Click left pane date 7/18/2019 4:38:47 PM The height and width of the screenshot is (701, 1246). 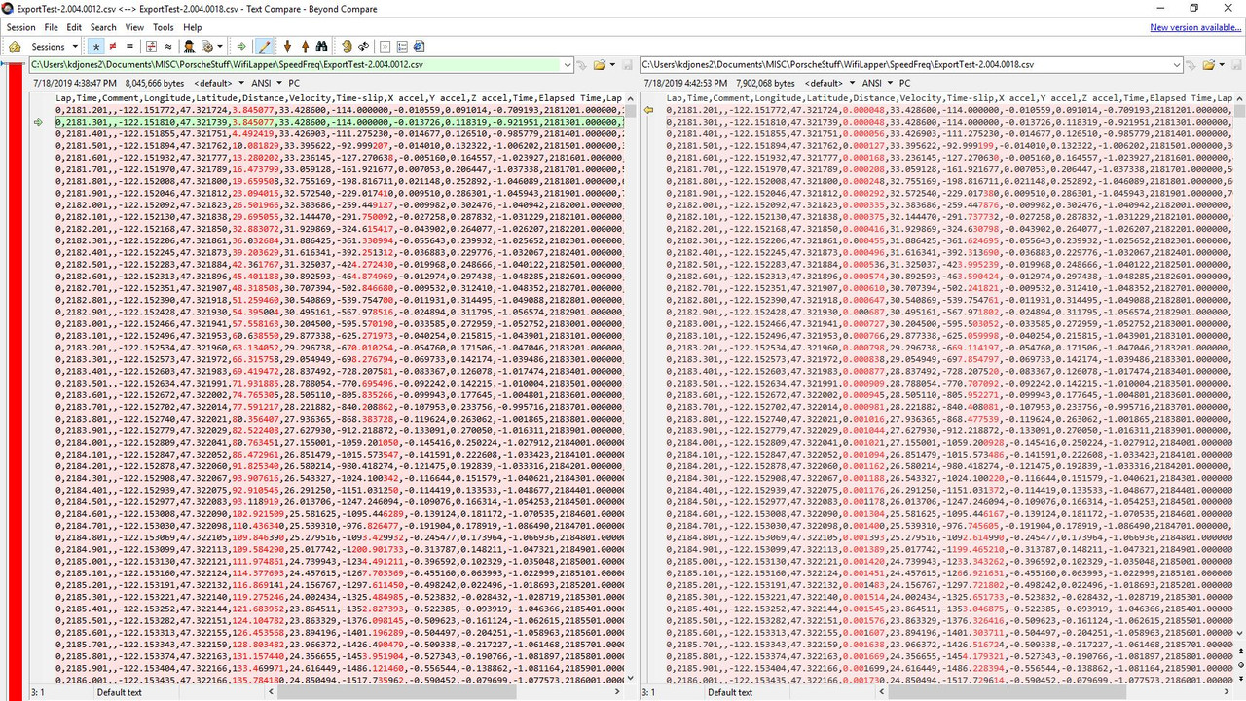tap(74, 84)
